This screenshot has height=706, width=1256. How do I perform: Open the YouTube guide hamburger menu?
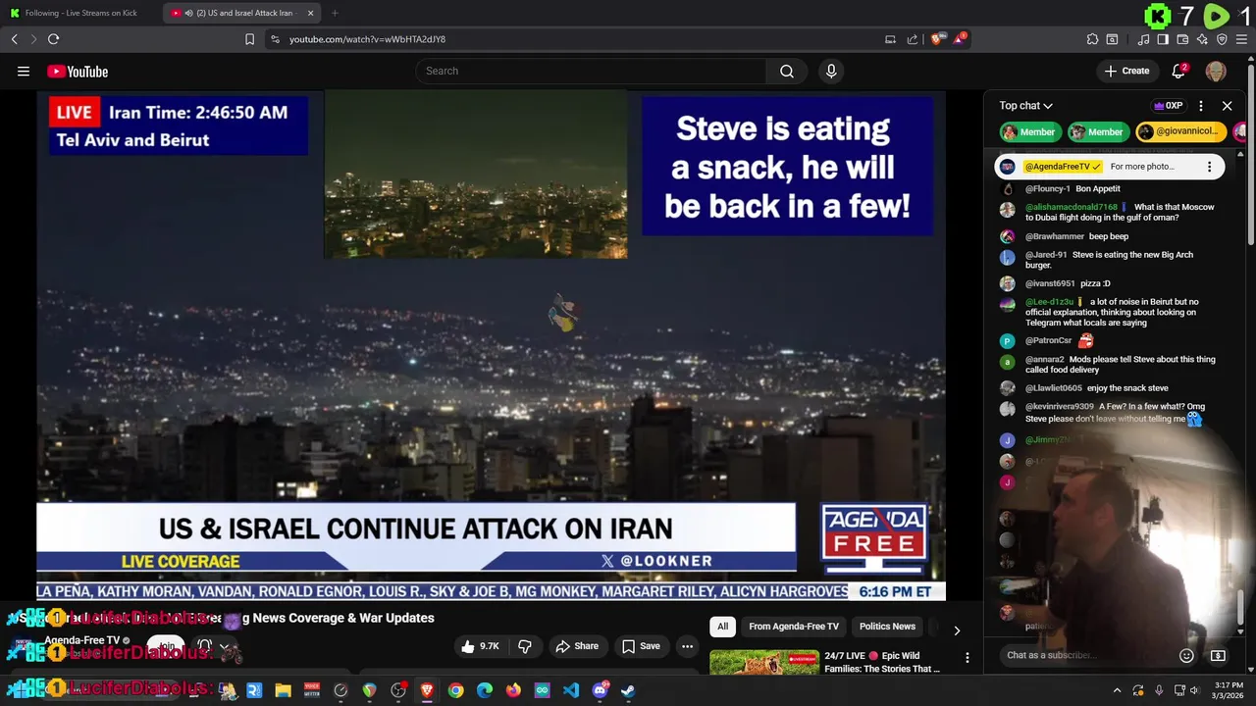point(24,71)
